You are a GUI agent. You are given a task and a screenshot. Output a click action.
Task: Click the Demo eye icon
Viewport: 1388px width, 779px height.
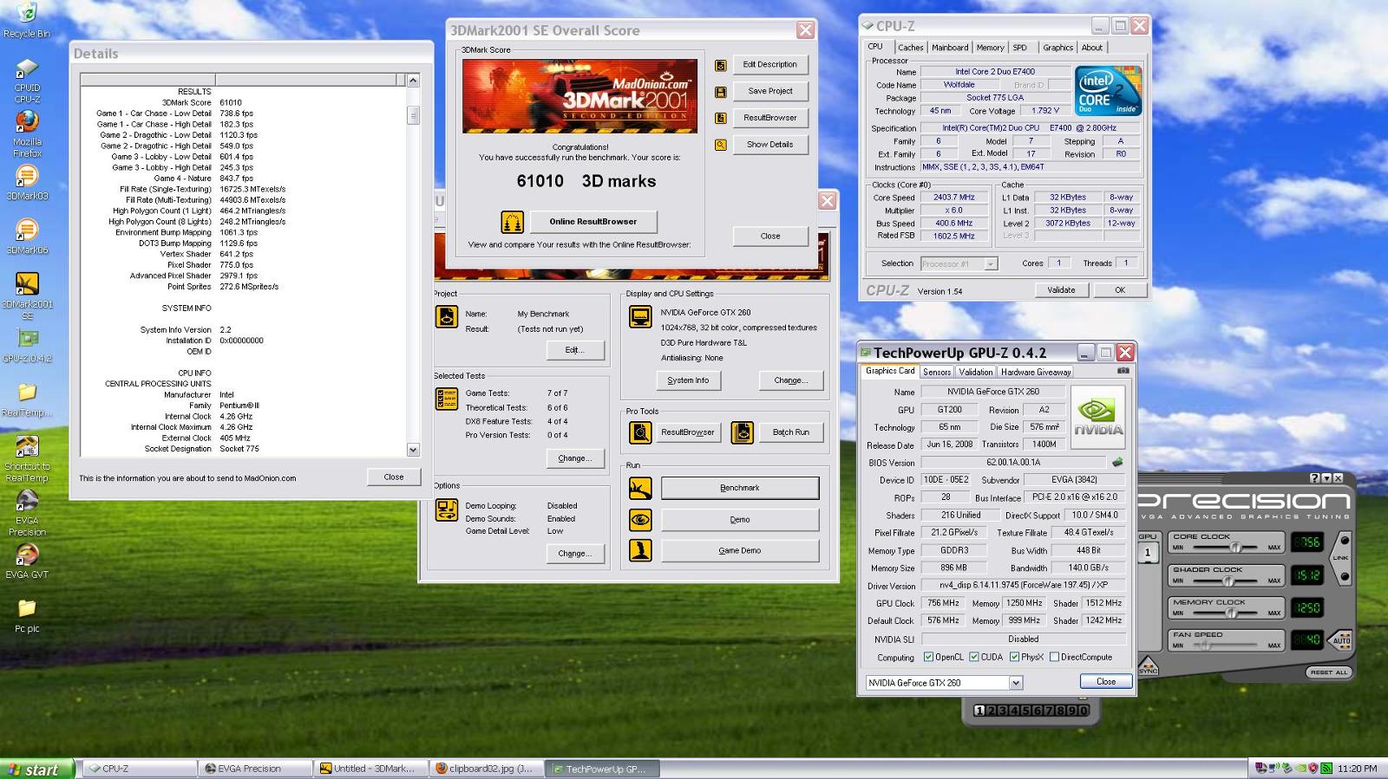point(640,520)
